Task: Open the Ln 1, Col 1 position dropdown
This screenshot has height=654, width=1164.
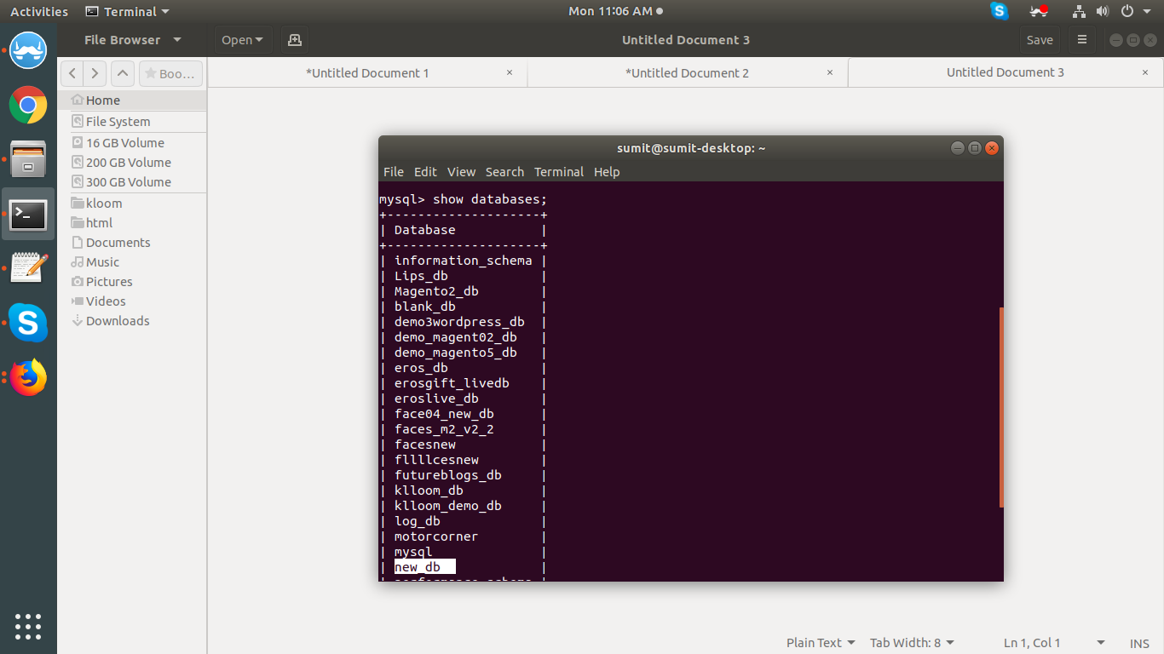Action: (1053, 643)
